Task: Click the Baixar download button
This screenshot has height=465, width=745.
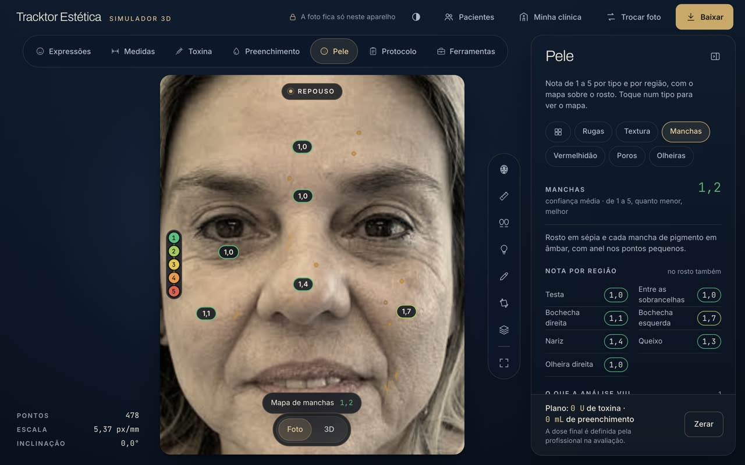Action: (x=704, y=17)
